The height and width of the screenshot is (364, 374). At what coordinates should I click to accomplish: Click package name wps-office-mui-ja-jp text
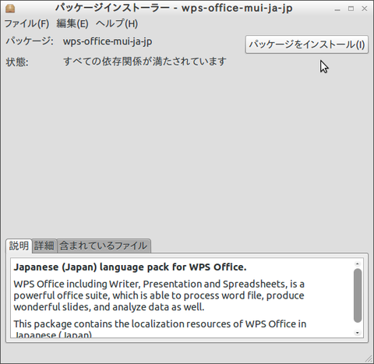(108, 41)
